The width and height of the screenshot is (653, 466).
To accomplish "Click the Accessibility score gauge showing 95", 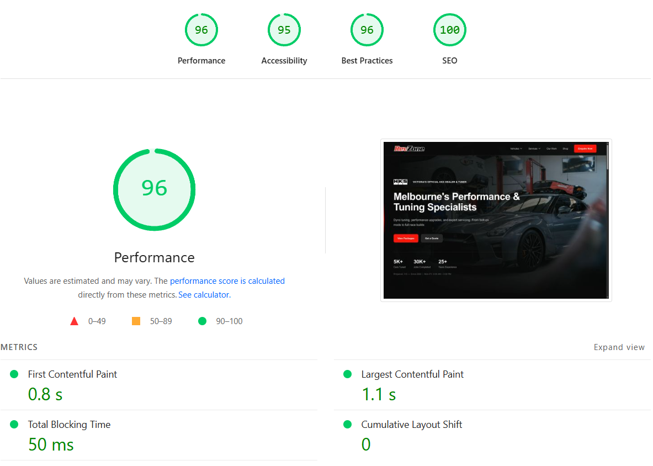I will coord(284,30).
